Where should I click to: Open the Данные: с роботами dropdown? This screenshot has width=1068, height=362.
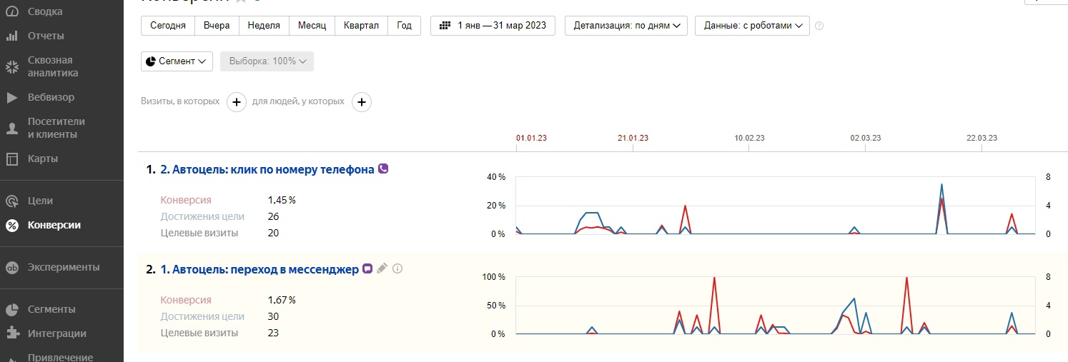pyautogui.click(x=752, y=26)
